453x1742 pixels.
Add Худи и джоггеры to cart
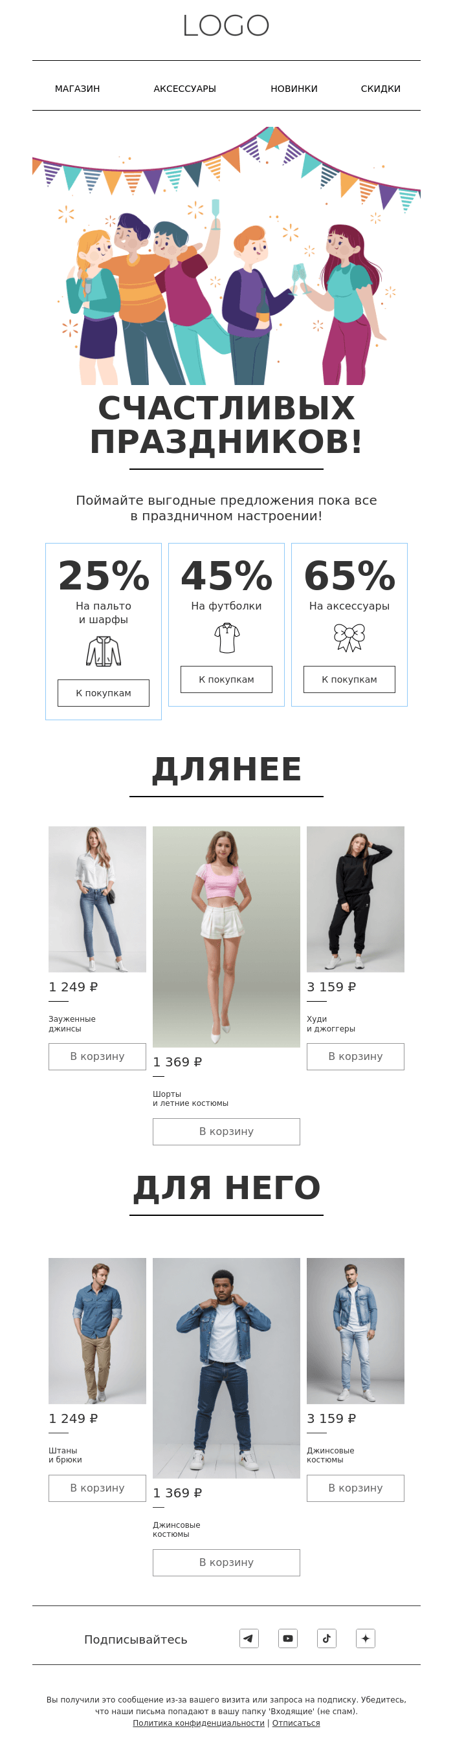(356, 1056)
